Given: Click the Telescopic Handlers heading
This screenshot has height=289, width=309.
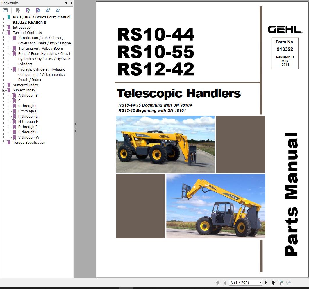Looking at the screenshot, I should click(x=178, y=93).
